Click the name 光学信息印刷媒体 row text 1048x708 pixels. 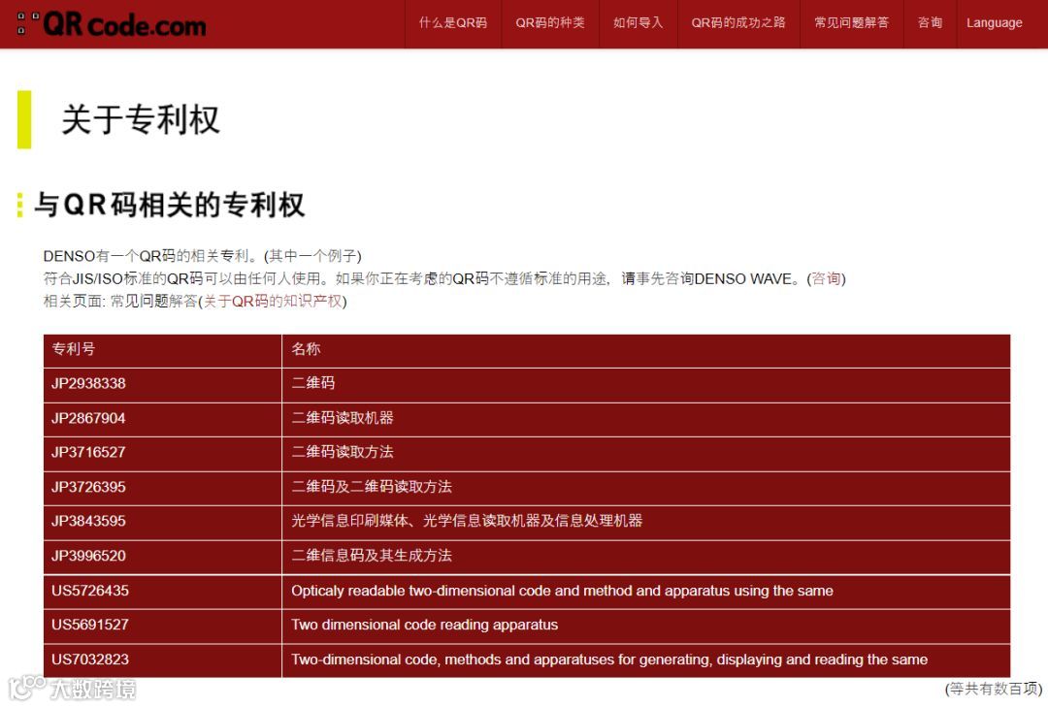tap(467, 521)
